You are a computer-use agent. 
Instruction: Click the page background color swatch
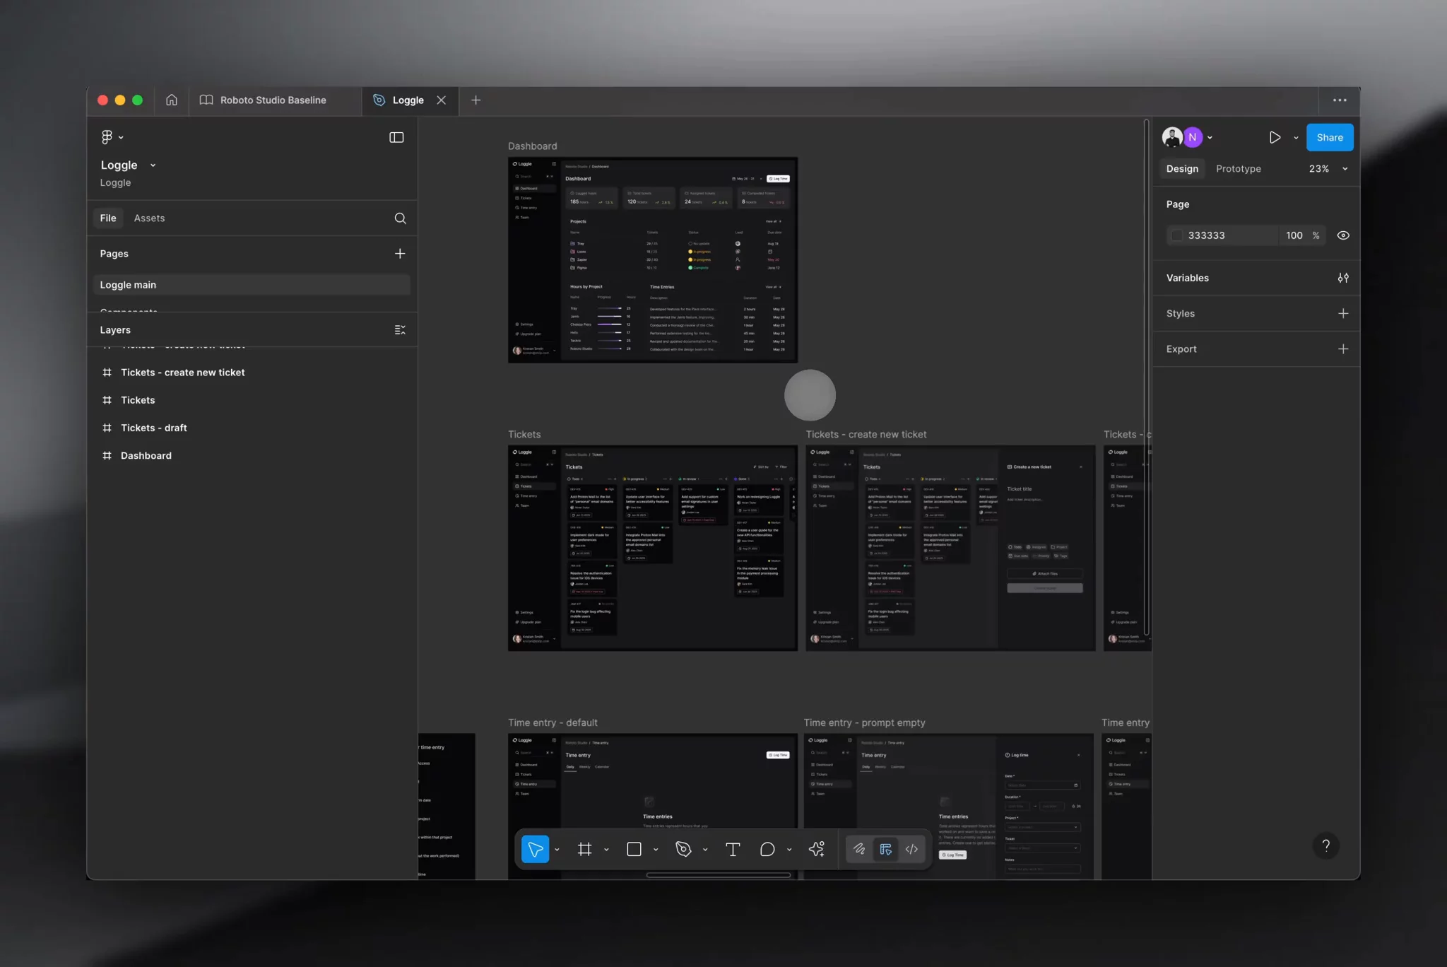[x=1176, y=235]
